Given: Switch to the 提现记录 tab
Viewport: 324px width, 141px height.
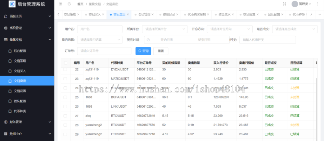Looking at the screenshot, I should [169, 14].
